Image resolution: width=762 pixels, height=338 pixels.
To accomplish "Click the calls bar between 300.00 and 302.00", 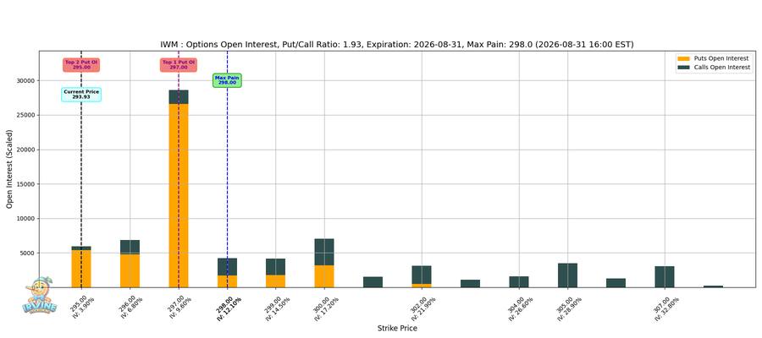I will point(373,281).
